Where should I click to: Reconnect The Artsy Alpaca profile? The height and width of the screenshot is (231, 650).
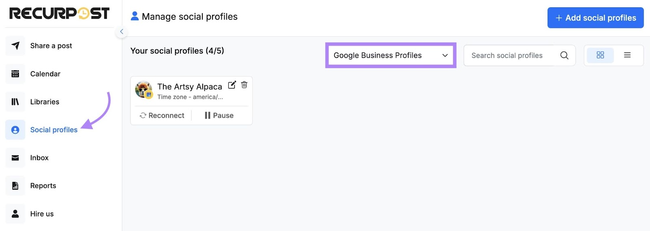(162, 116)
